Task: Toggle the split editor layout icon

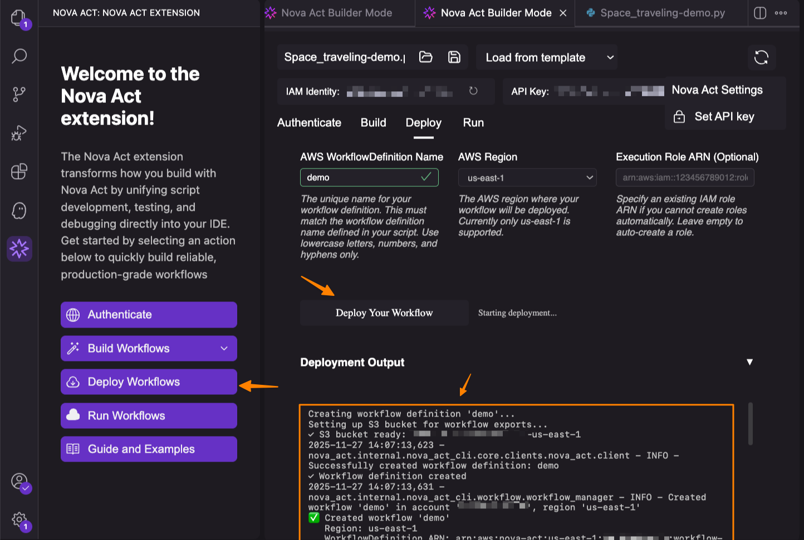Action: tap(759, 13)
